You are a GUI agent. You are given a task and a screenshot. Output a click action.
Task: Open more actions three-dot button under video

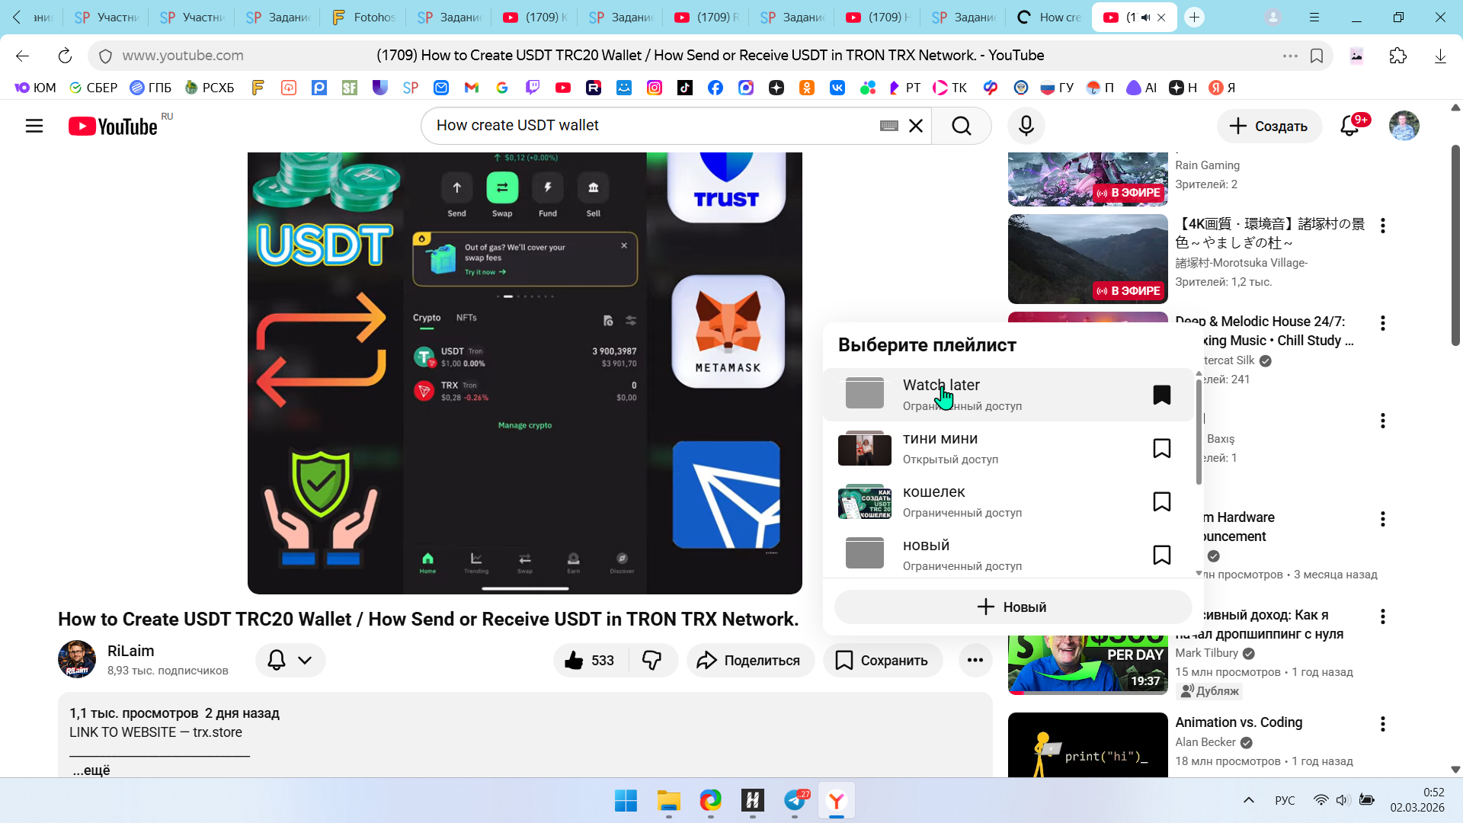coord(975,660)
